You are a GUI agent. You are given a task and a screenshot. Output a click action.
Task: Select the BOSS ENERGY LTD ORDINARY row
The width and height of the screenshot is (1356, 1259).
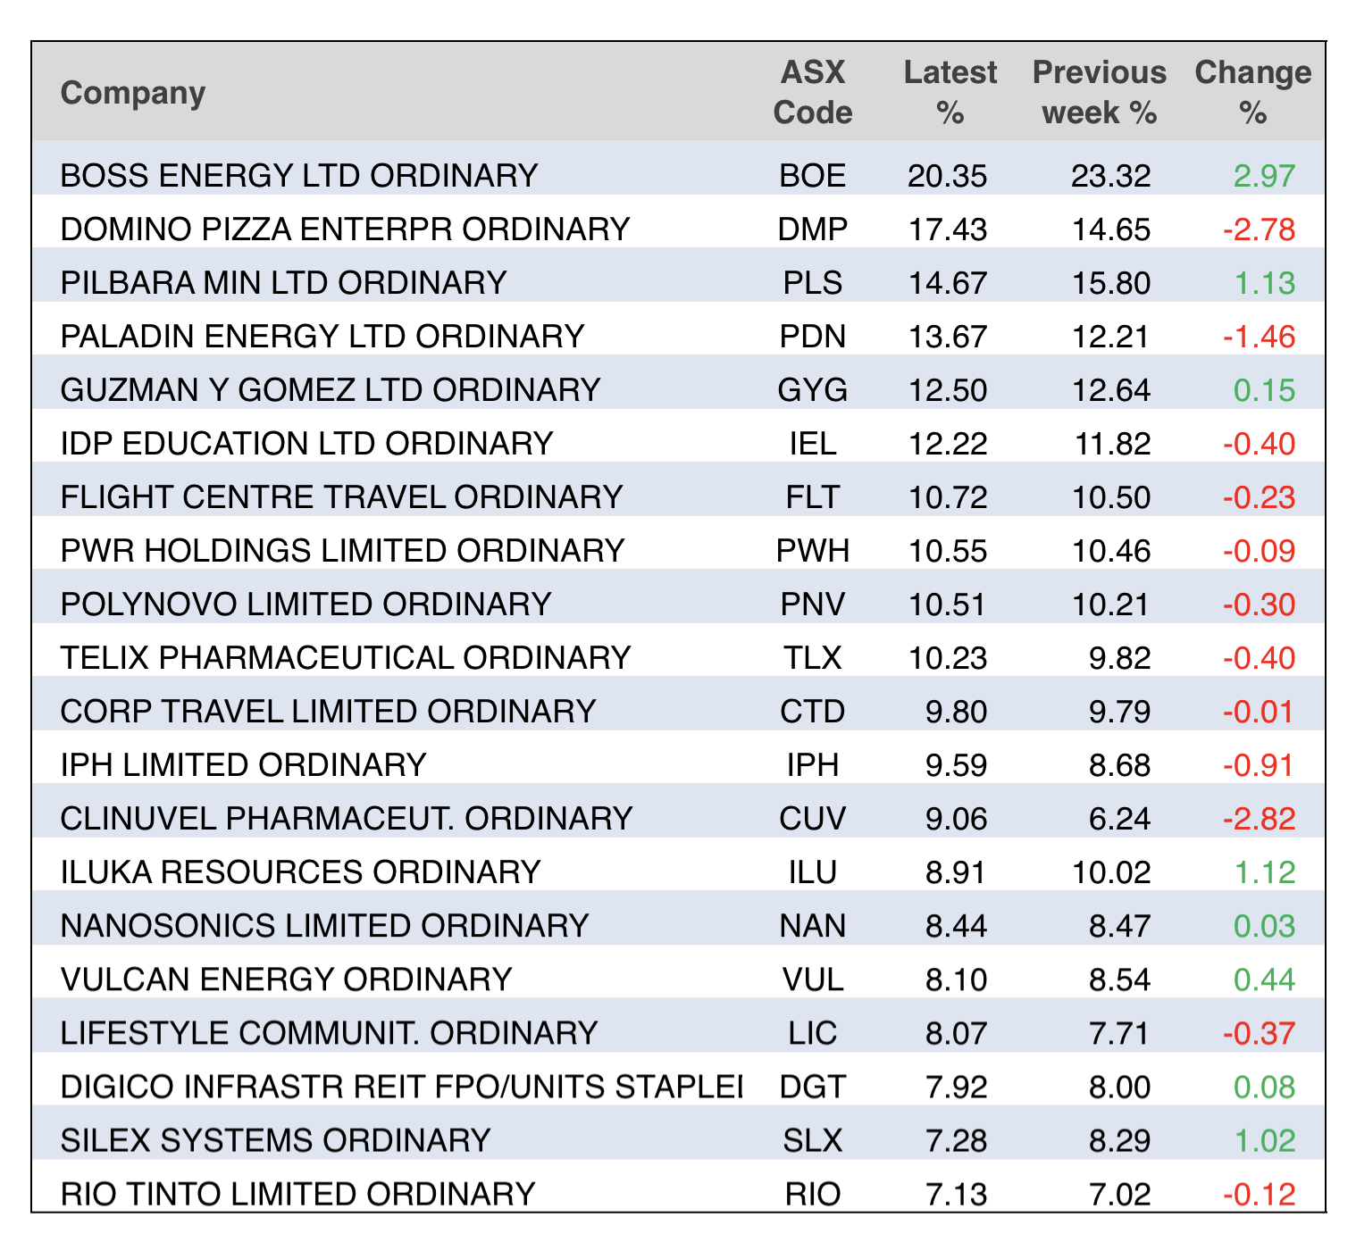(x=299, y=176)
